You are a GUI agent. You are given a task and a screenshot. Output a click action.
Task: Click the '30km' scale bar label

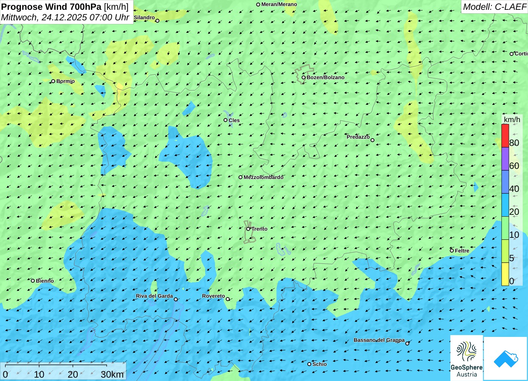click(x=112, y=375)
